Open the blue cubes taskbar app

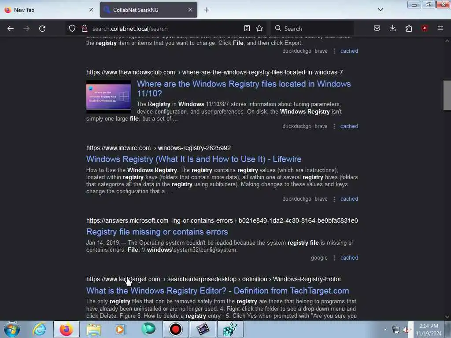pos(230,329)
